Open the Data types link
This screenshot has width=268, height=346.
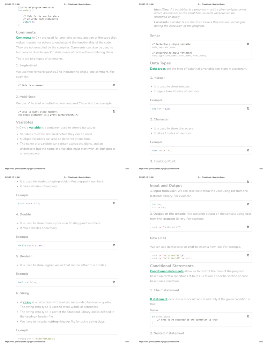[x=158, y=69]
